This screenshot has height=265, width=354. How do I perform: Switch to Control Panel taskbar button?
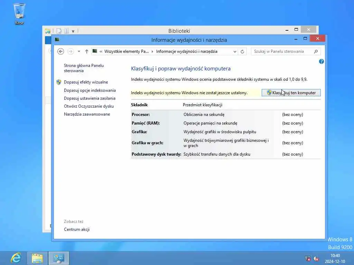(59, 258)
